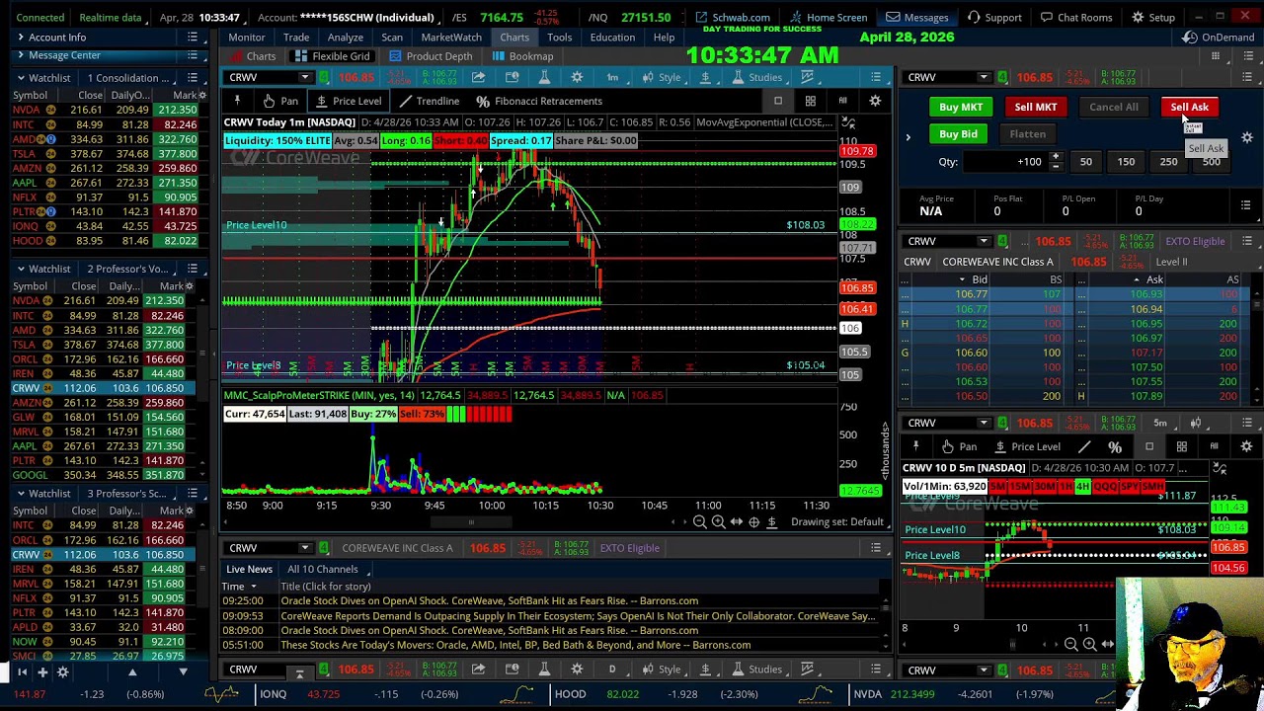Open the All 10 Channels news dropdown

[x=329, y=569]
